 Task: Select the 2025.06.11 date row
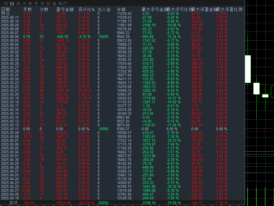coord(10,17)
